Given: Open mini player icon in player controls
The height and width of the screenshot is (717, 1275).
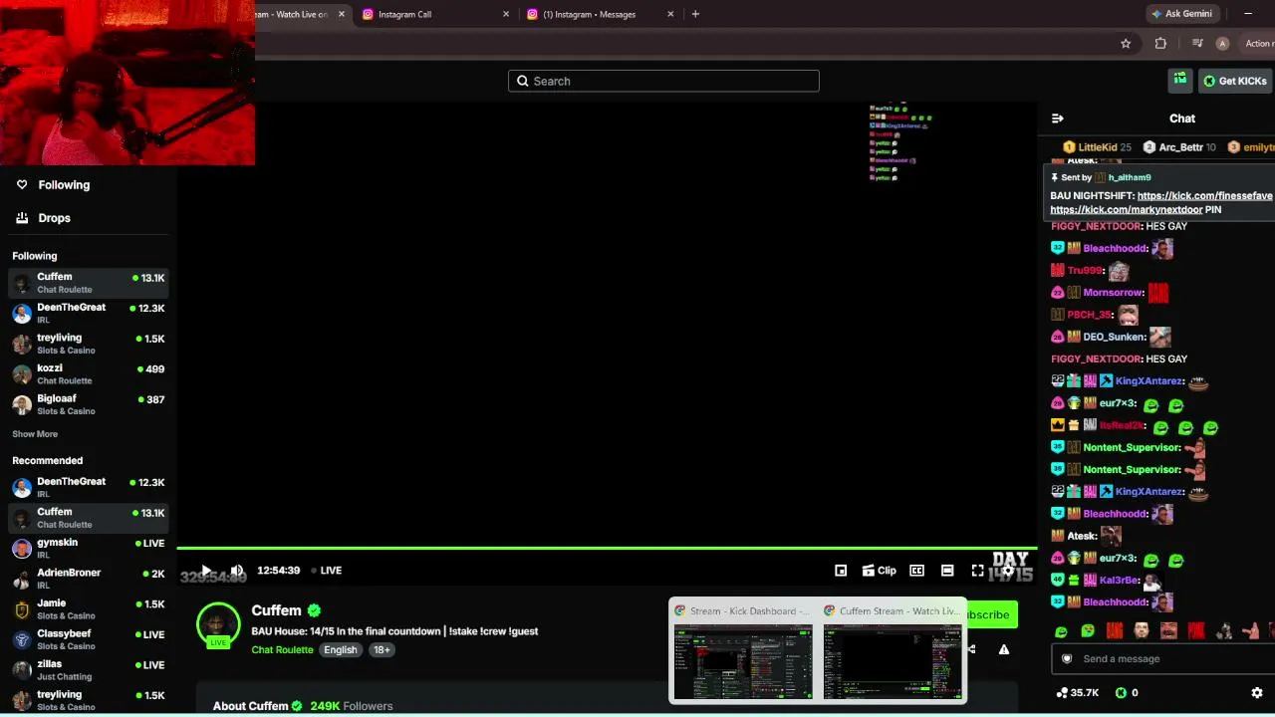Looking at the screenshot, I should tap(841, 571).
